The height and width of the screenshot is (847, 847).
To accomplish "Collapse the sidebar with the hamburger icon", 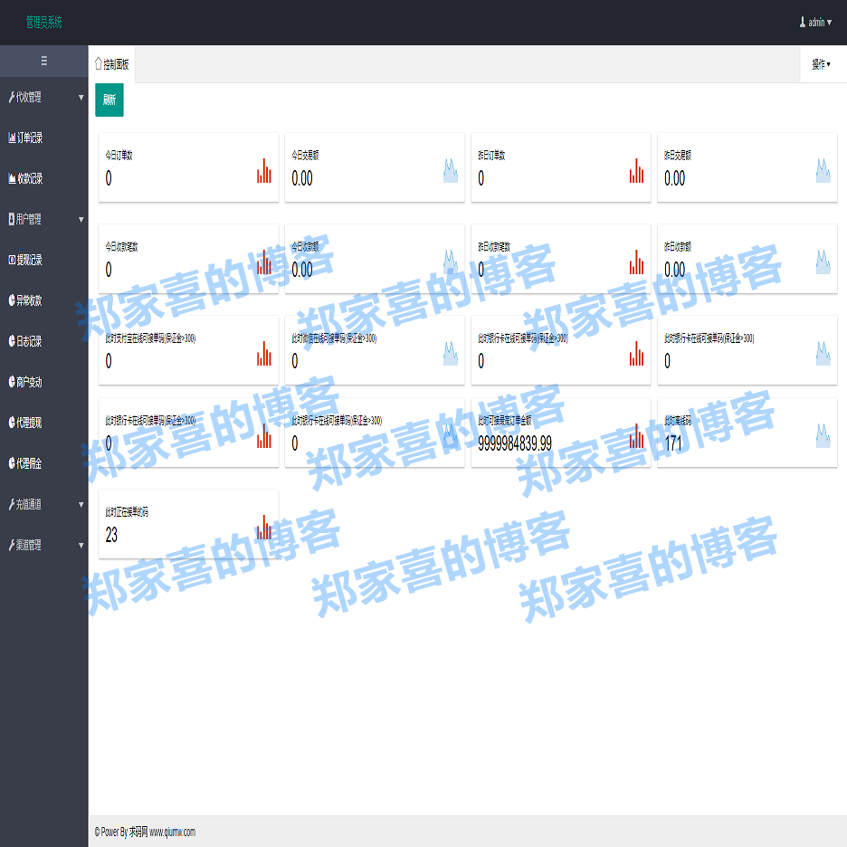I will (x=43, y=62).
